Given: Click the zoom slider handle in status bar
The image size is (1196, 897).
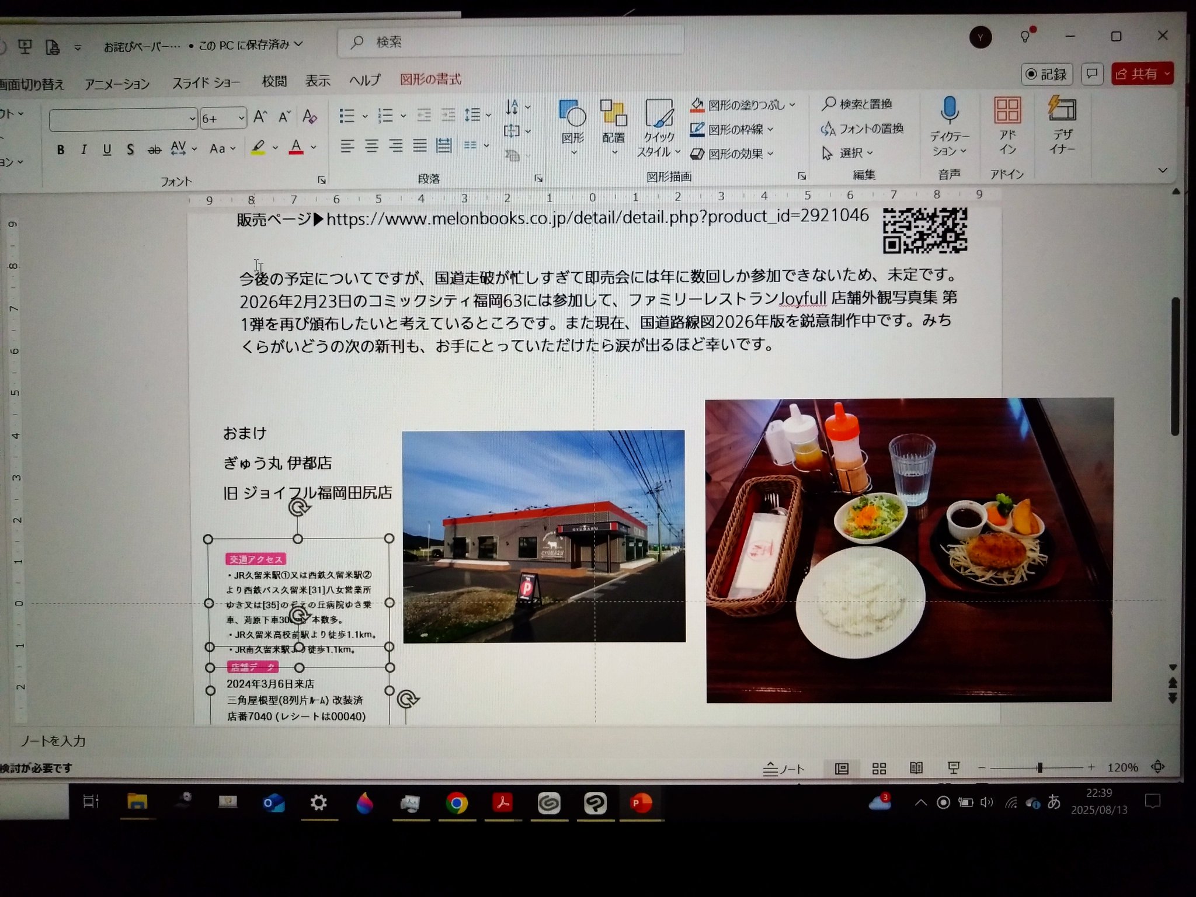Looking at the screenshot, I should [x=1039, y=768].
